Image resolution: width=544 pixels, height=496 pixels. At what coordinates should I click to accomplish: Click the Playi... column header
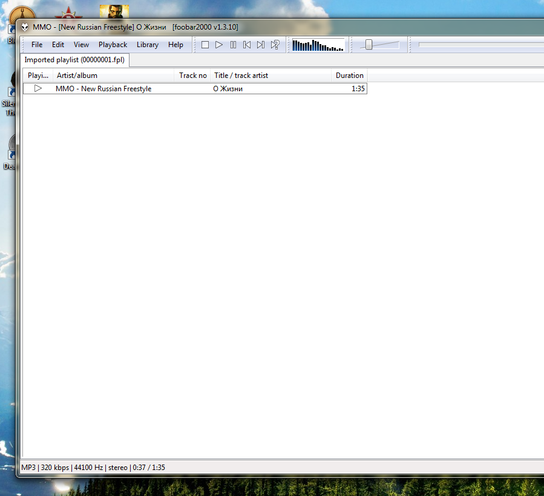pyautogui.click(x=38, y=76)
